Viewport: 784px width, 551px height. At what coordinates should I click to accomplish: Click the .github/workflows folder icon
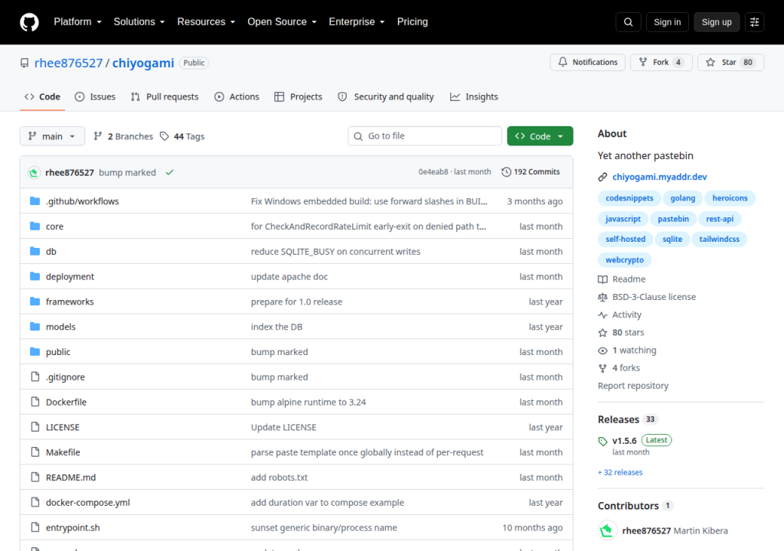(35, 201)
